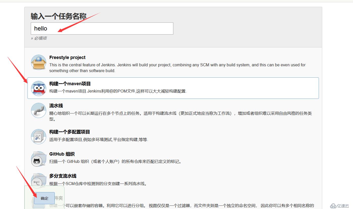Select the GitHub 组织 octocat icon
This screenshot has width=353, height=209.
[x=39, y=159]
